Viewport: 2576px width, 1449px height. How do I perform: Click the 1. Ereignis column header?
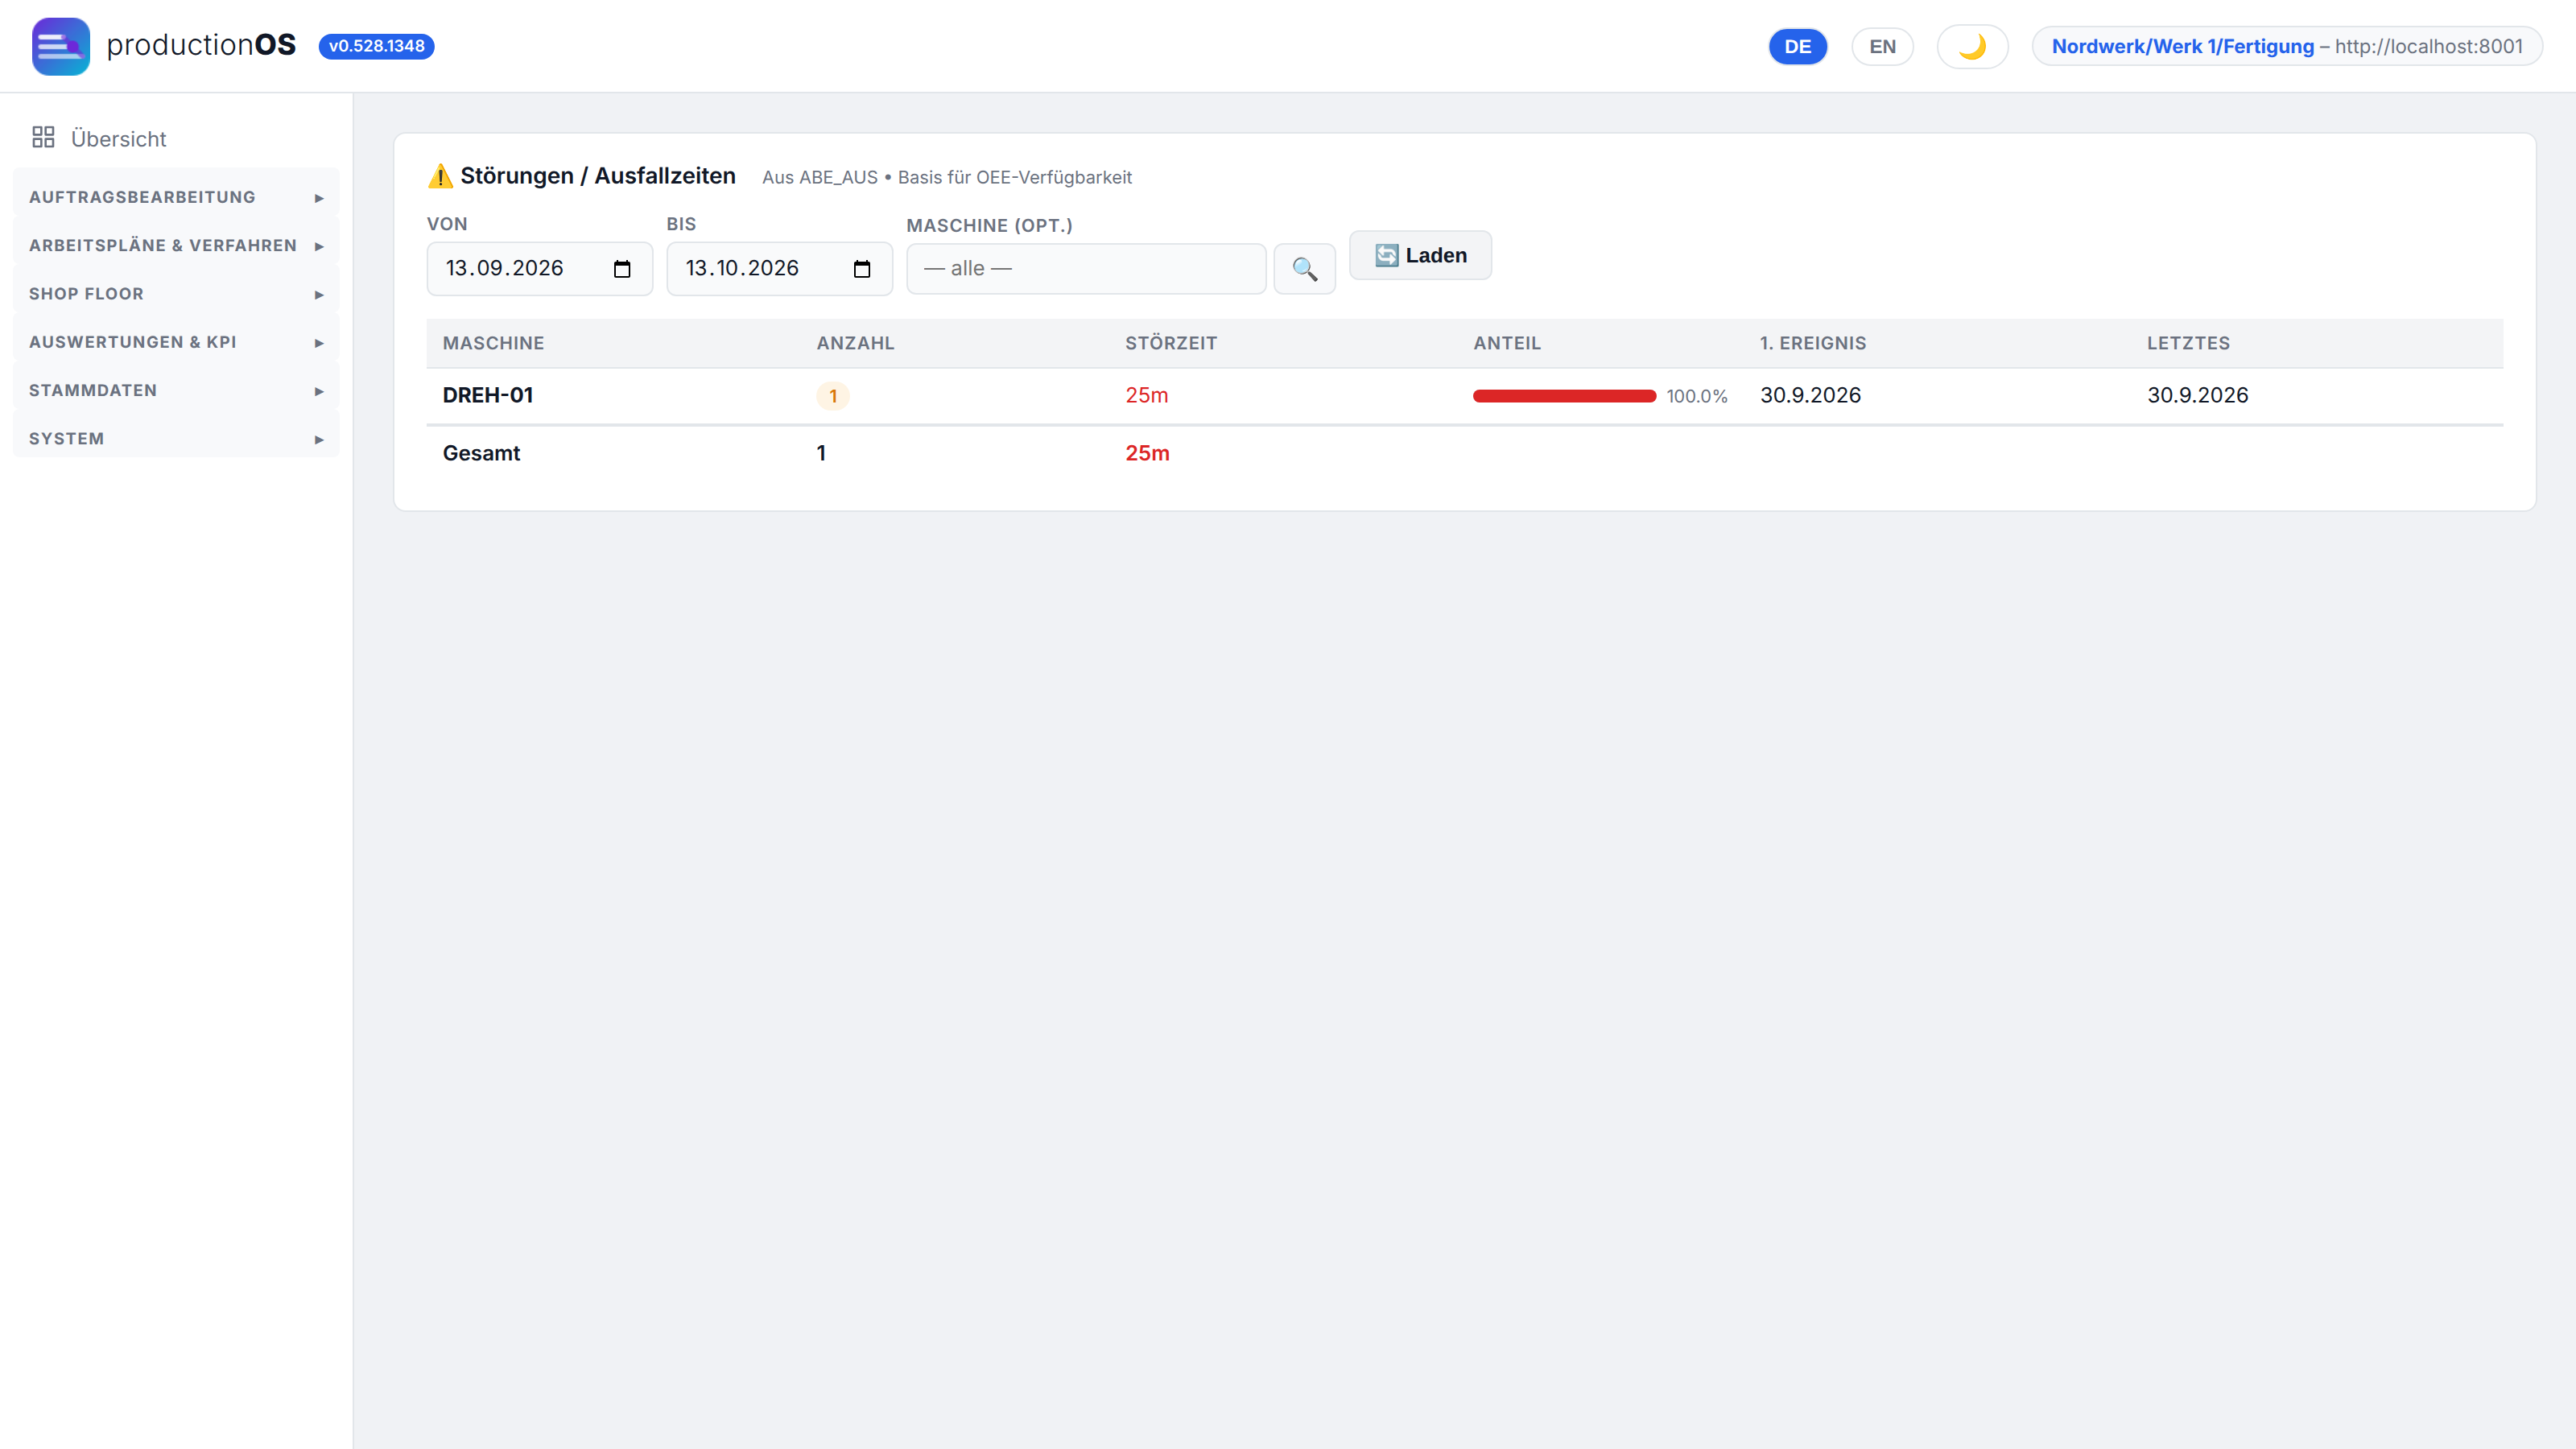click(1813, 343)
